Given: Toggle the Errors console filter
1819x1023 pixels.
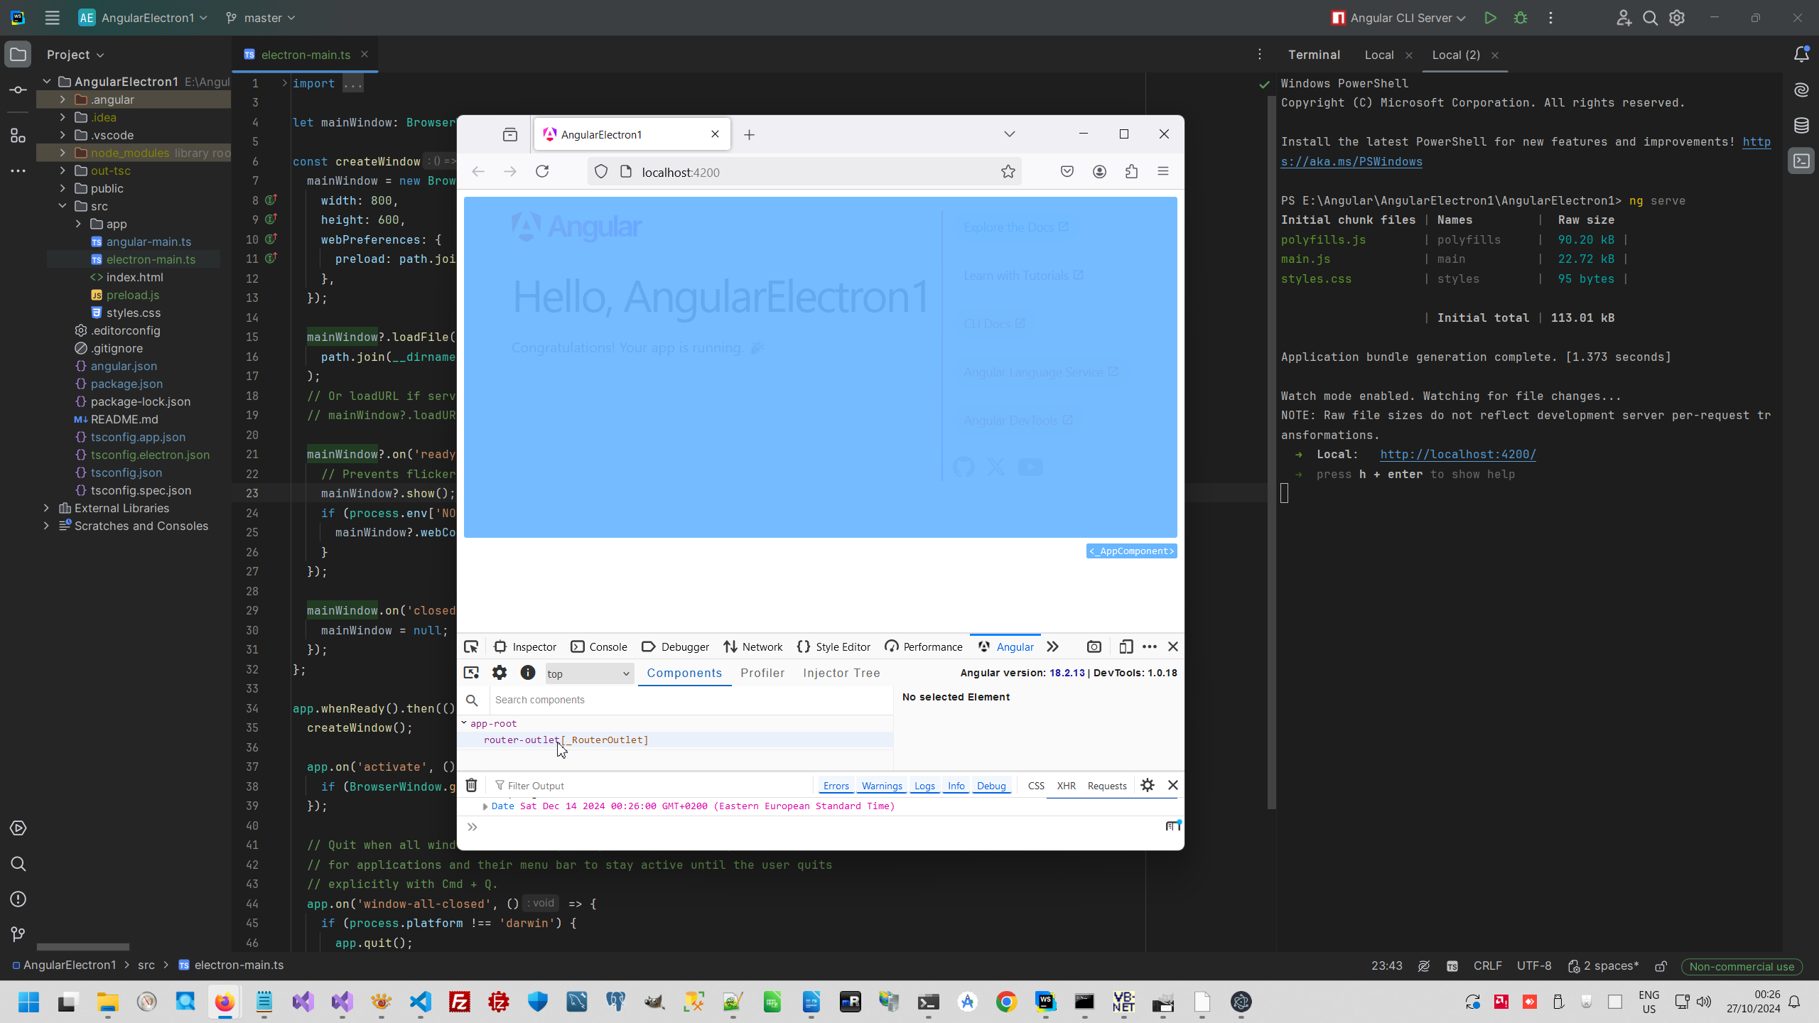Looking at the screenshot, I should (x=836, y=786).
